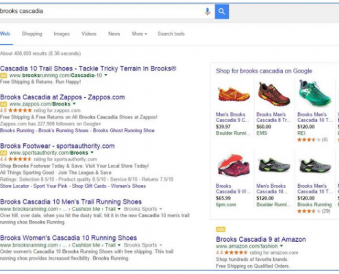
Task: Open Brooks Cascadia 10 Men's Trail Running Shoes result
Action: (x=71, y=202)
